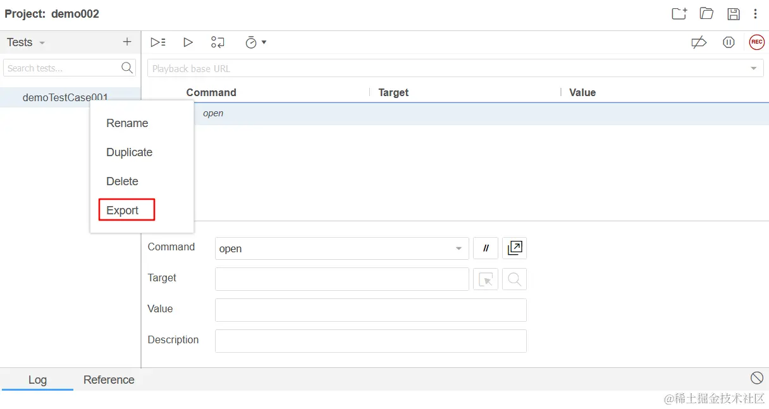Open the Command combo box dropdown

tap(459, 249)
